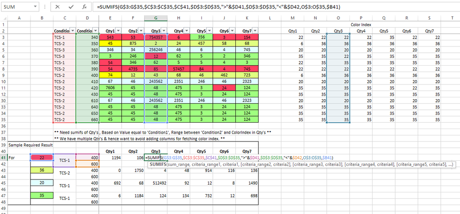Click the Enter checkmark formula bar icon
The height and width of the screenshot is (214, 460).
71,6
